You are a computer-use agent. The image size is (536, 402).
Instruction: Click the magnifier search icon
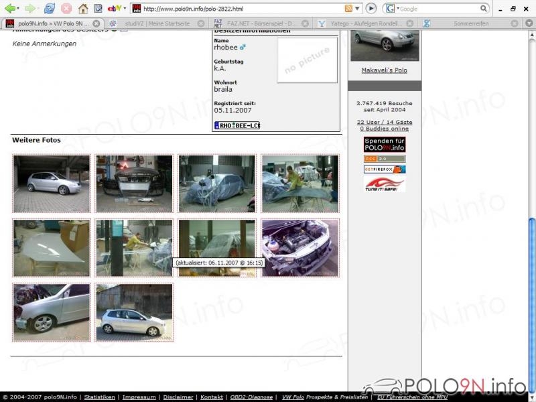coord(483,8)
